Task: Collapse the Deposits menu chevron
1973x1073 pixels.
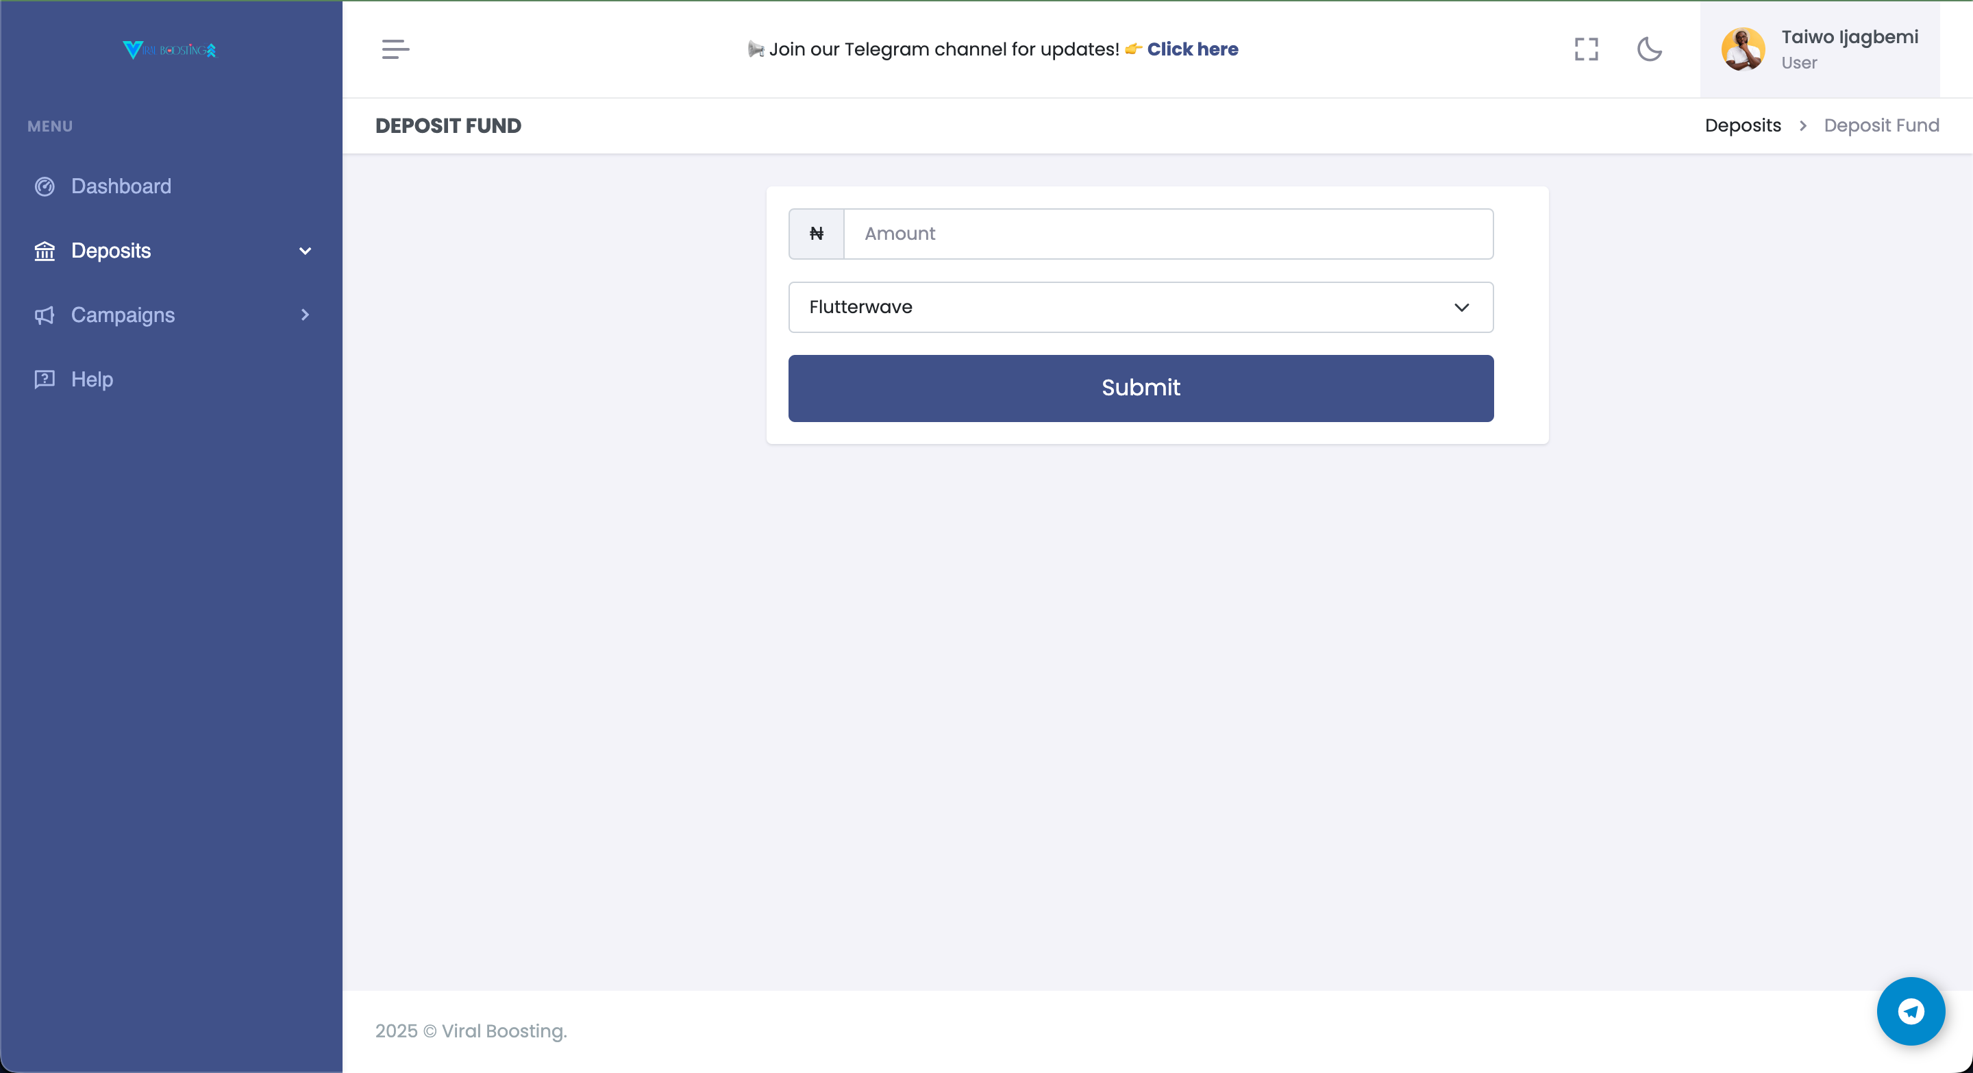Action: tap(305, 251)
